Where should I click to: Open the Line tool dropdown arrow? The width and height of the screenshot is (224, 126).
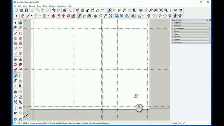click(x=32, y=16)
